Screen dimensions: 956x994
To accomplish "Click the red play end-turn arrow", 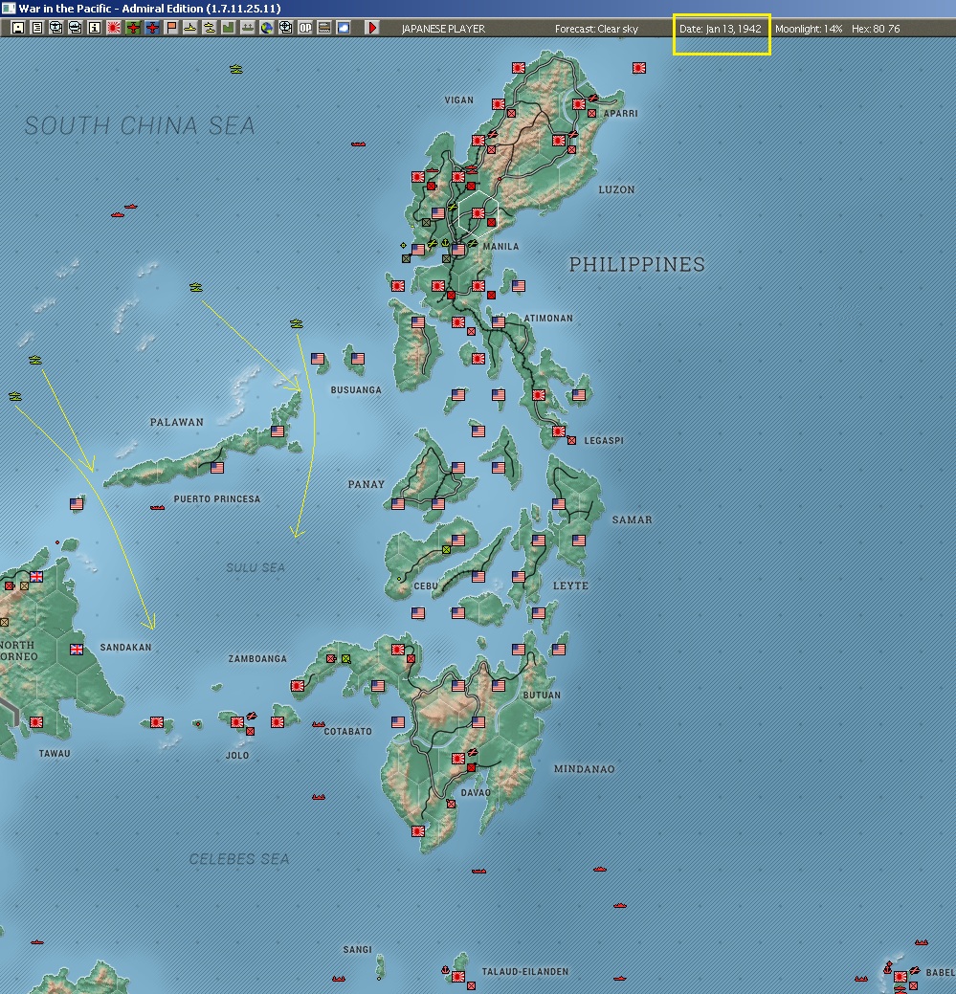I will (x=372, y=28).
